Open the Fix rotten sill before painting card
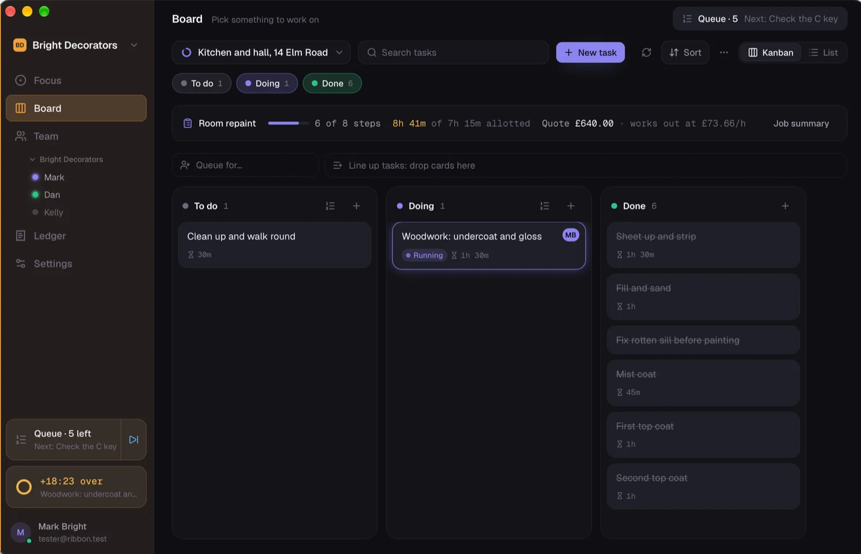Screen dimensions: 861x554 point(703,340)
